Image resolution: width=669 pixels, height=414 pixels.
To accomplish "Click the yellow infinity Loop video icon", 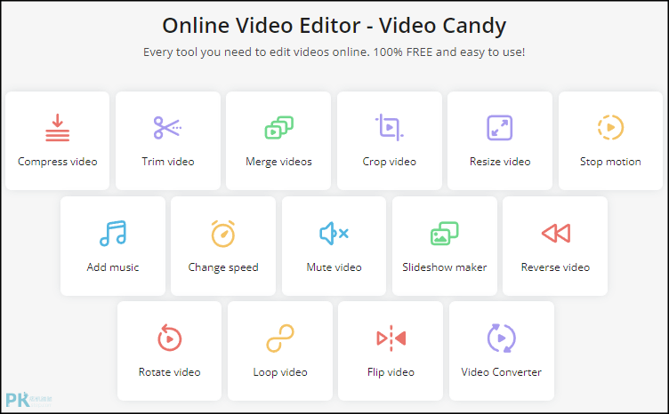I will click(x=280, y=338).
